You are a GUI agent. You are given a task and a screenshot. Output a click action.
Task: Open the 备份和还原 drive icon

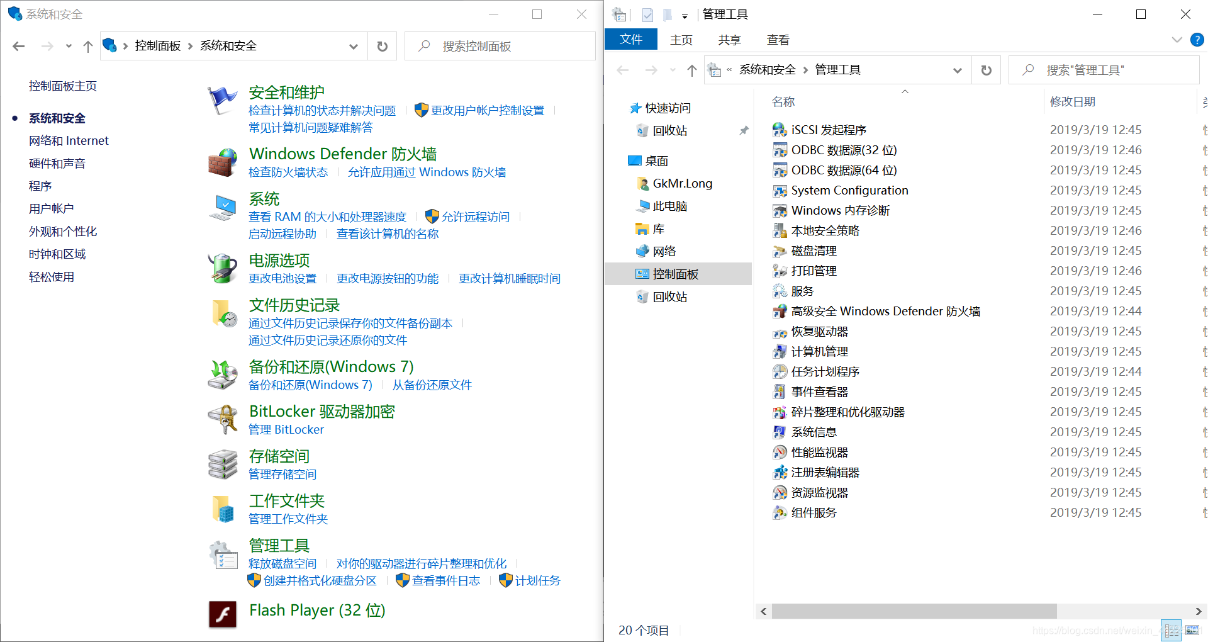[222, 375]
